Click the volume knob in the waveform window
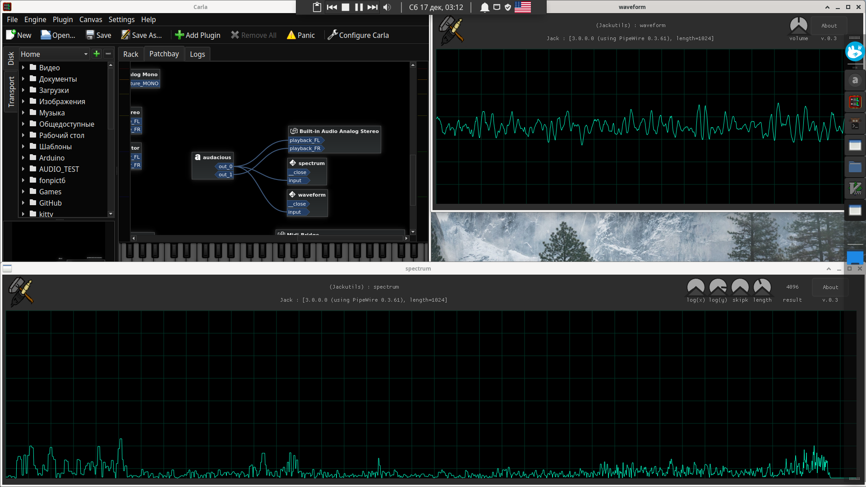This screenshot has height=487, width=866. click(798, 25)
